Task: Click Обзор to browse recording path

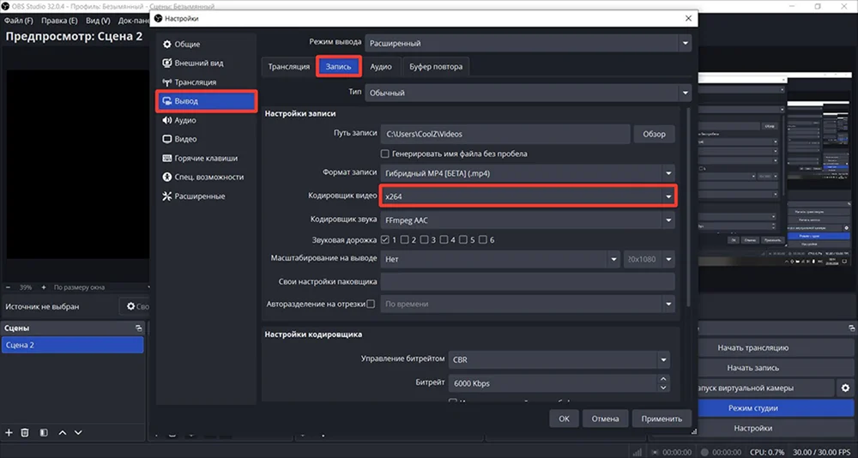Action: click(654, 134)
